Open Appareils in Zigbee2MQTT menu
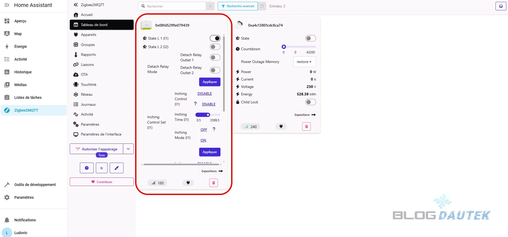Viewport: 508px width, 237px height. pos(88,35)
